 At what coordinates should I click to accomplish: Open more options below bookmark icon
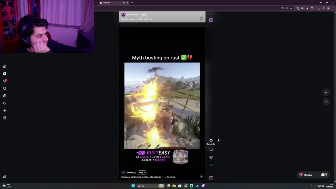pyautogui.click(x=211, y=171)
